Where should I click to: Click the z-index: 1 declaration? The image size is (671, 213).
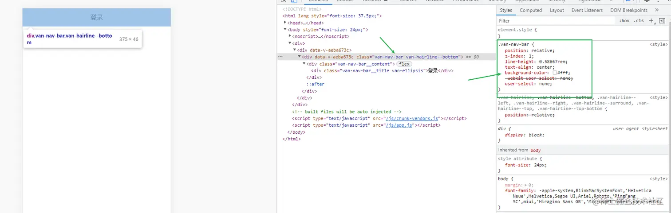tap(520, 56)
